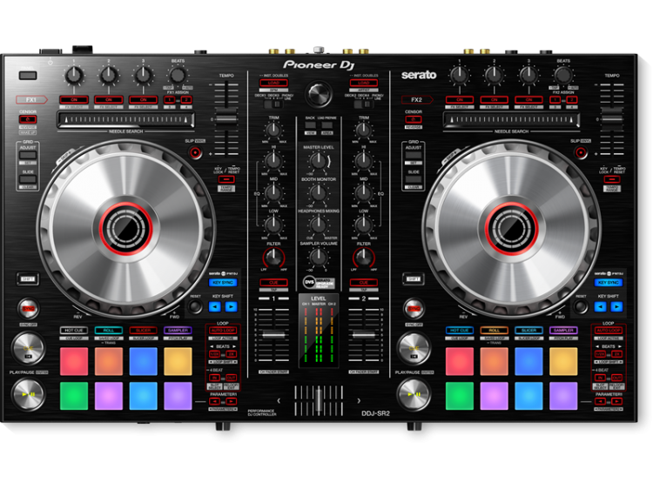This screenshot has height=489, width=653.
Task: Click the right deck SYNC button
Action: pyautogui.click(x=414, y=308)
